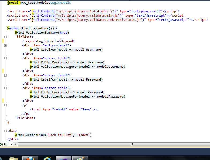Collapse the editor-field div for Username
The height and width of the screenshot is (160, 210).
tap(5, 58)
